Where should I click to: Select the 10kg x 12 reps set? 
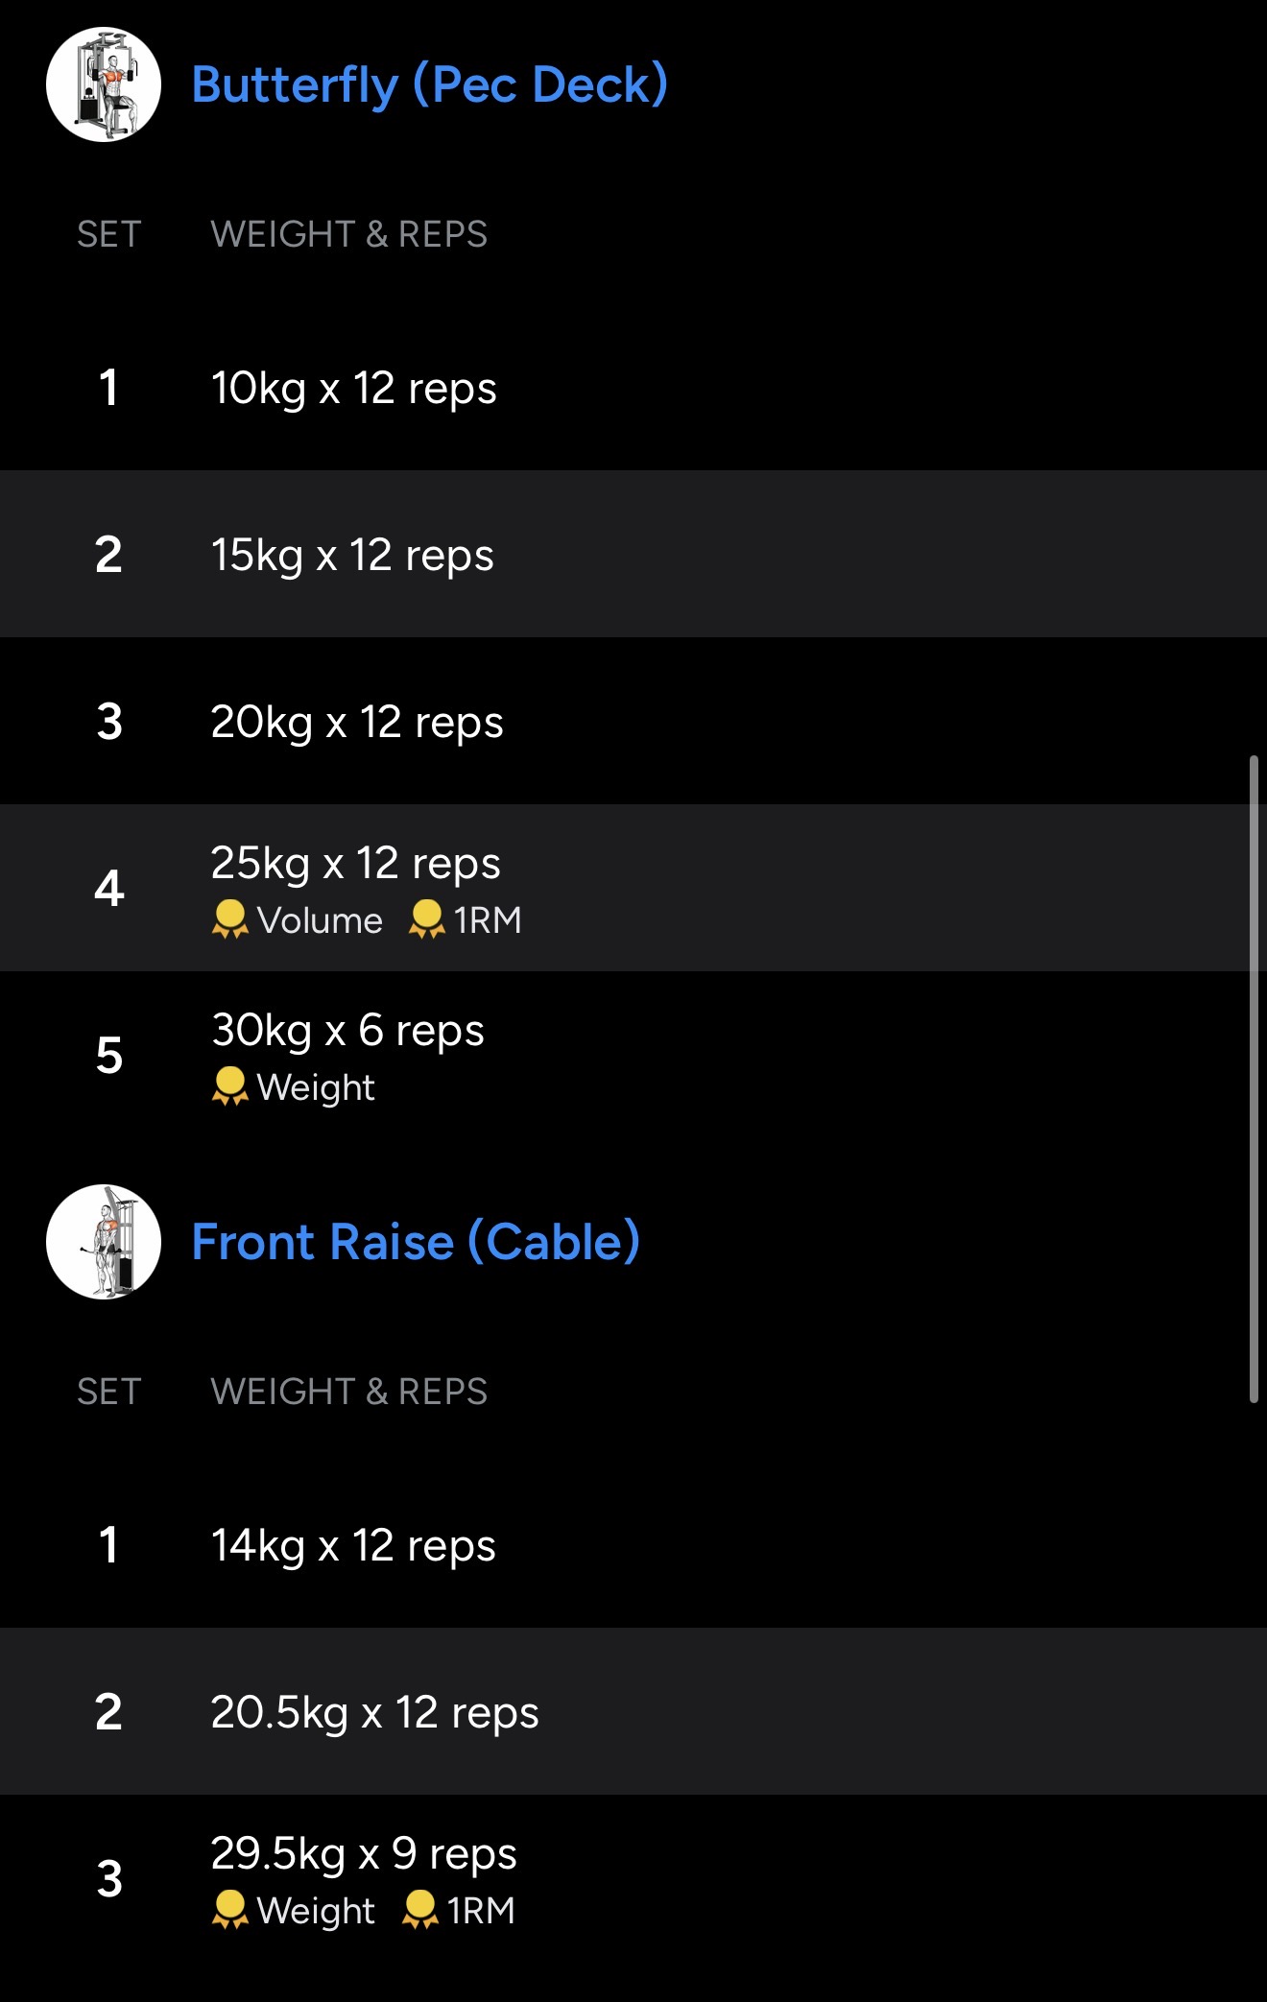[x=353, y=388]
